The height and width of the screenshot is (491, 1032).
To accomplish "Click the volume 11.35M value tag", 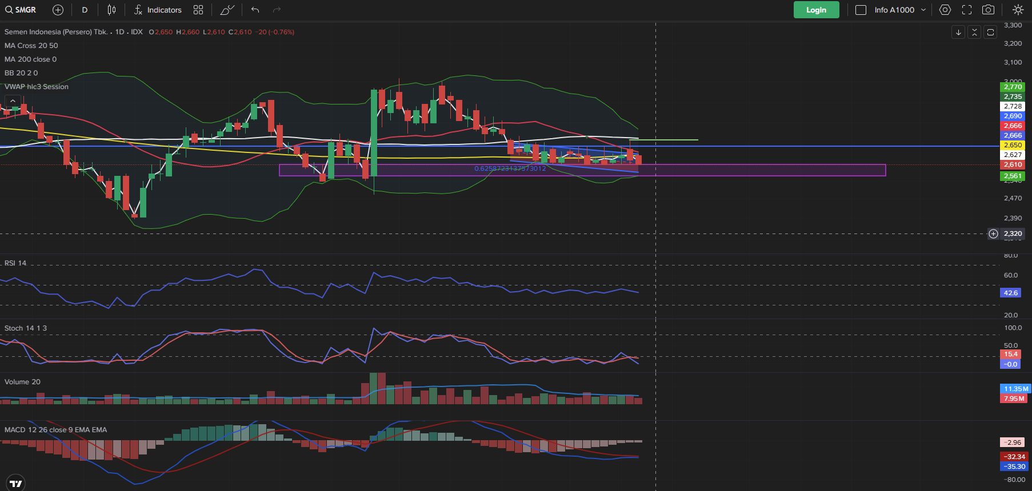I will tap(1016, 389).
